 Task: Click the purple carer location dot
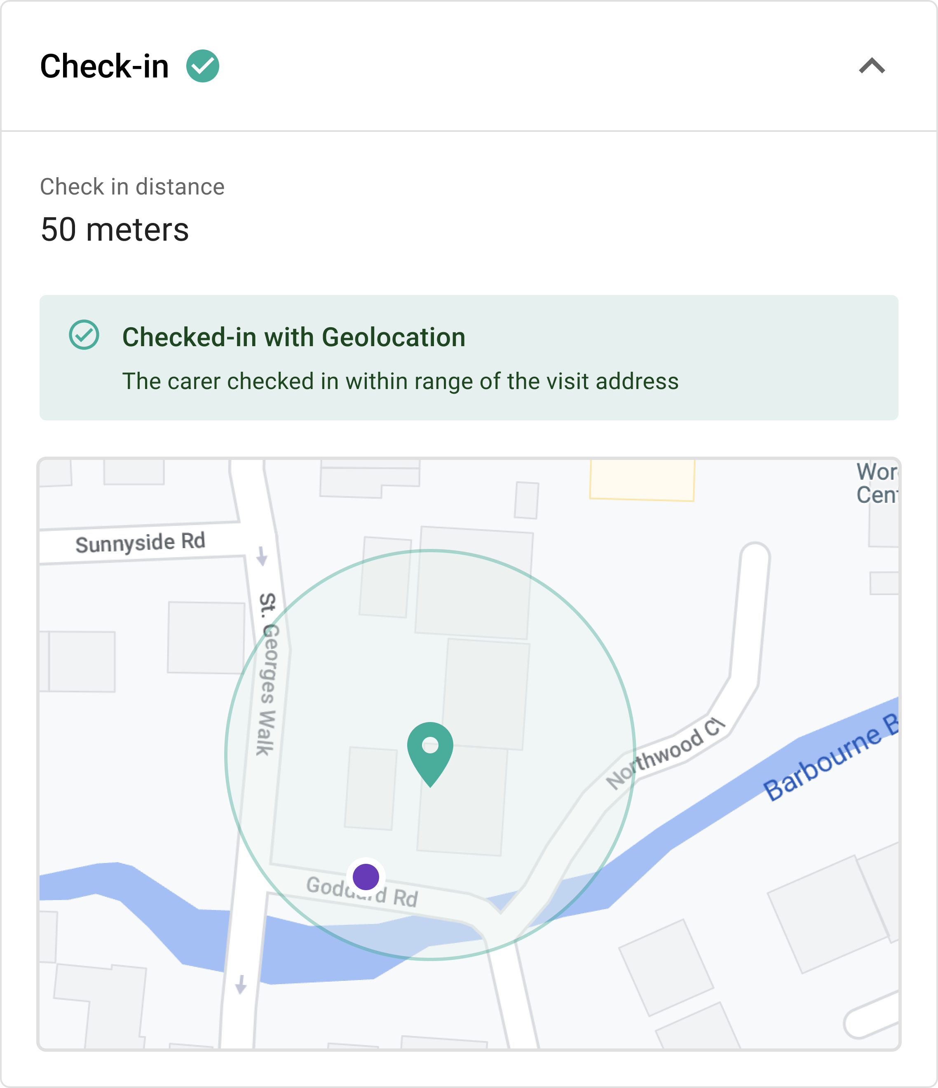coord(366,877)
